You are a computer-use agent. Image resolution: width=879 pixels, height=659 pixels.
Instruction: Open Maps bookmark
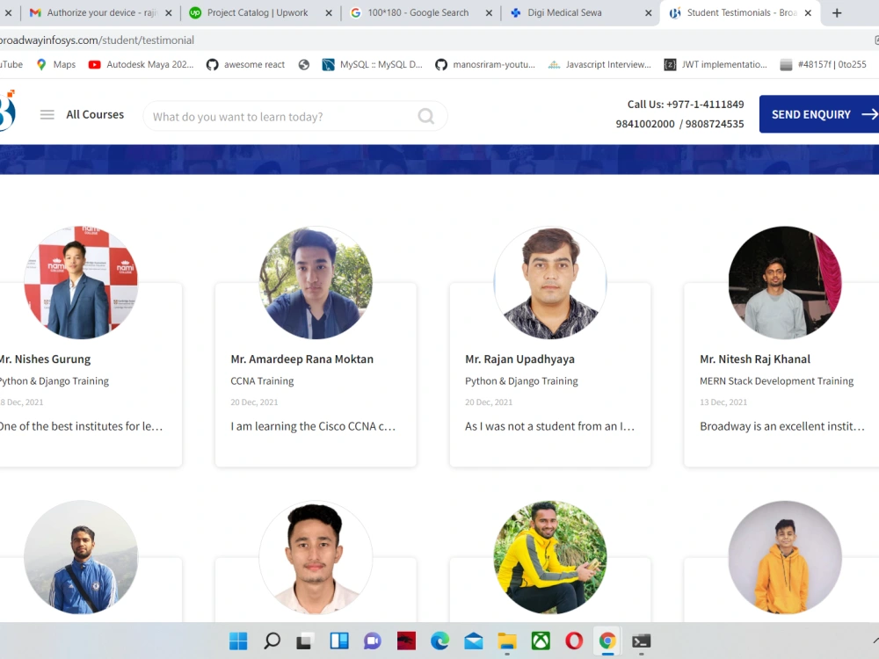(55, 64)
